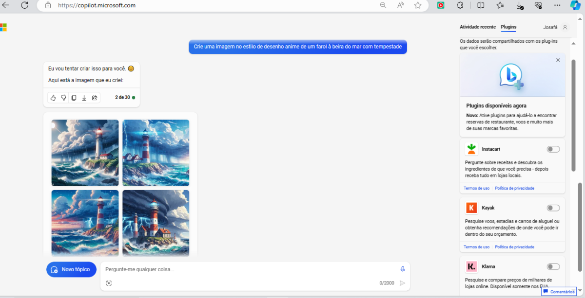Toggle the Klarna plugin switch

[553, 267]
